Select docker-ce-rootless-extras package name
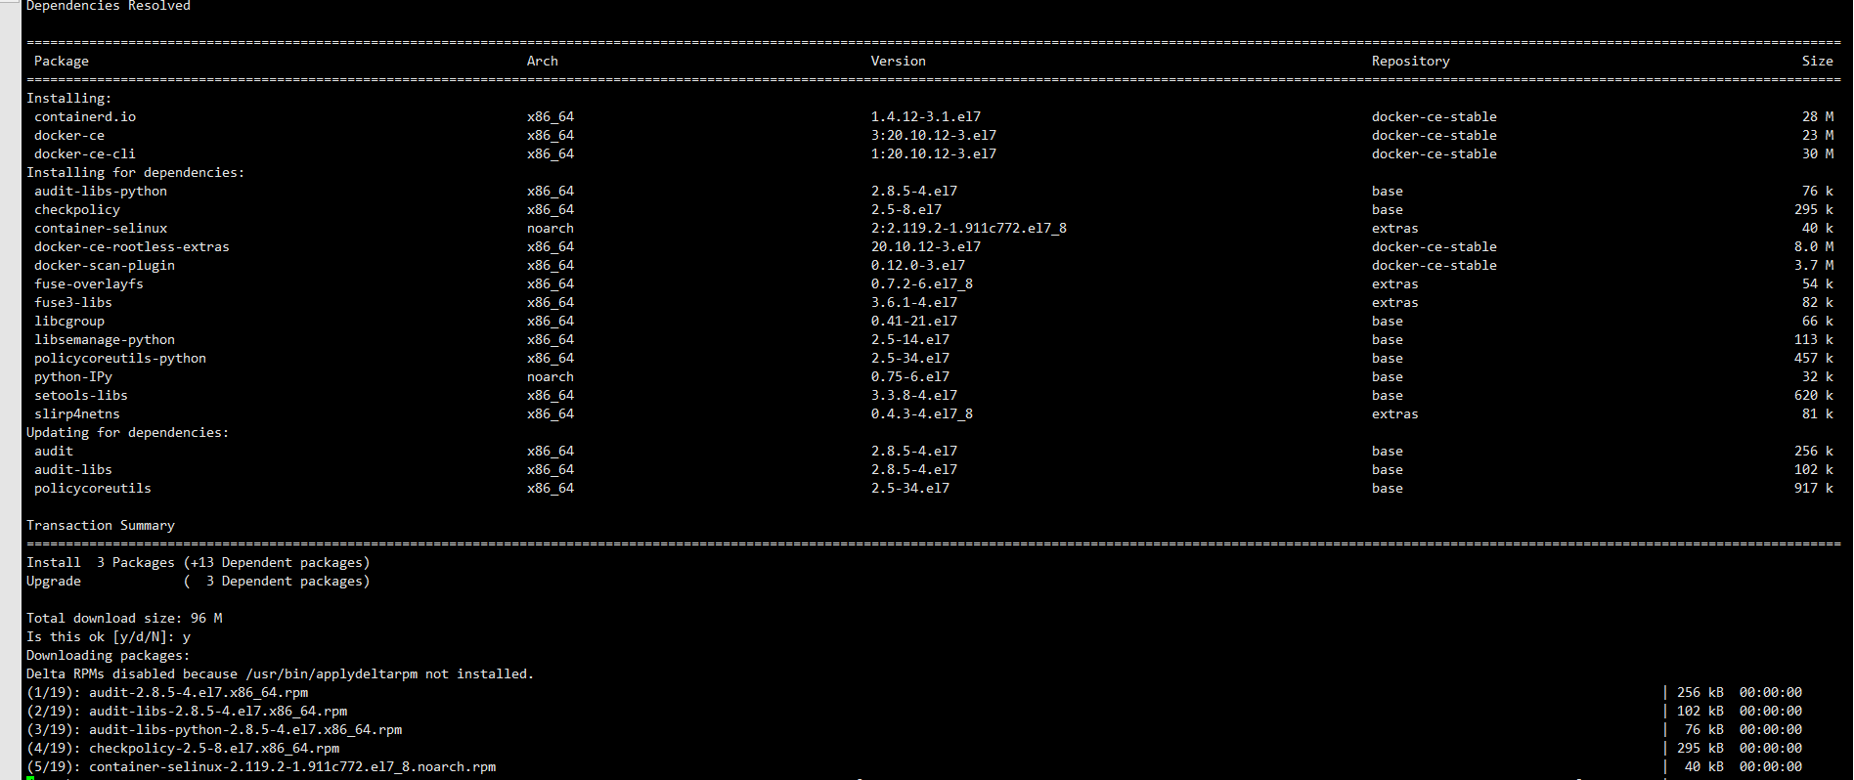This screenshot has height=780, width=1854. pos(132,246)
